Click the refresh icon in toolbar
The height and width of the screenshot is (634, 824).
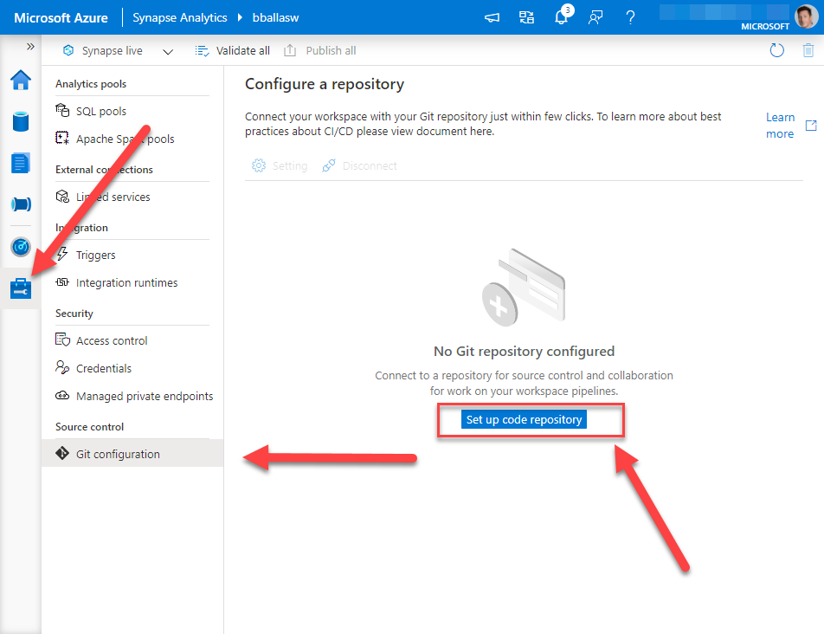coord(776,50)
